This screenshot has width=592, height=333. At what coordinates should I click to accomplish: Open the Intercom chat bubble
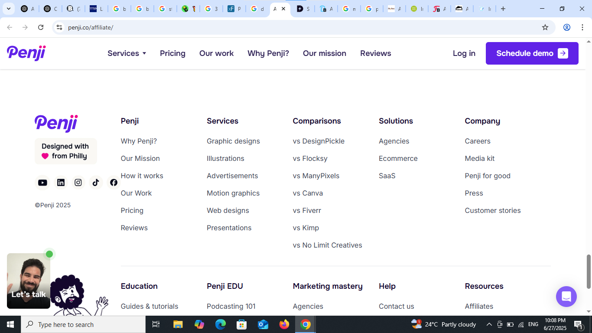pos(566,297)
